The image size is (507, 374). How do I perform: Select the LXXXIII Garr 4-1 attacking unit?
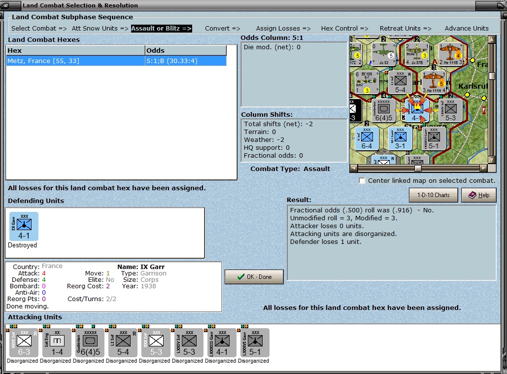tap(221, 342)
